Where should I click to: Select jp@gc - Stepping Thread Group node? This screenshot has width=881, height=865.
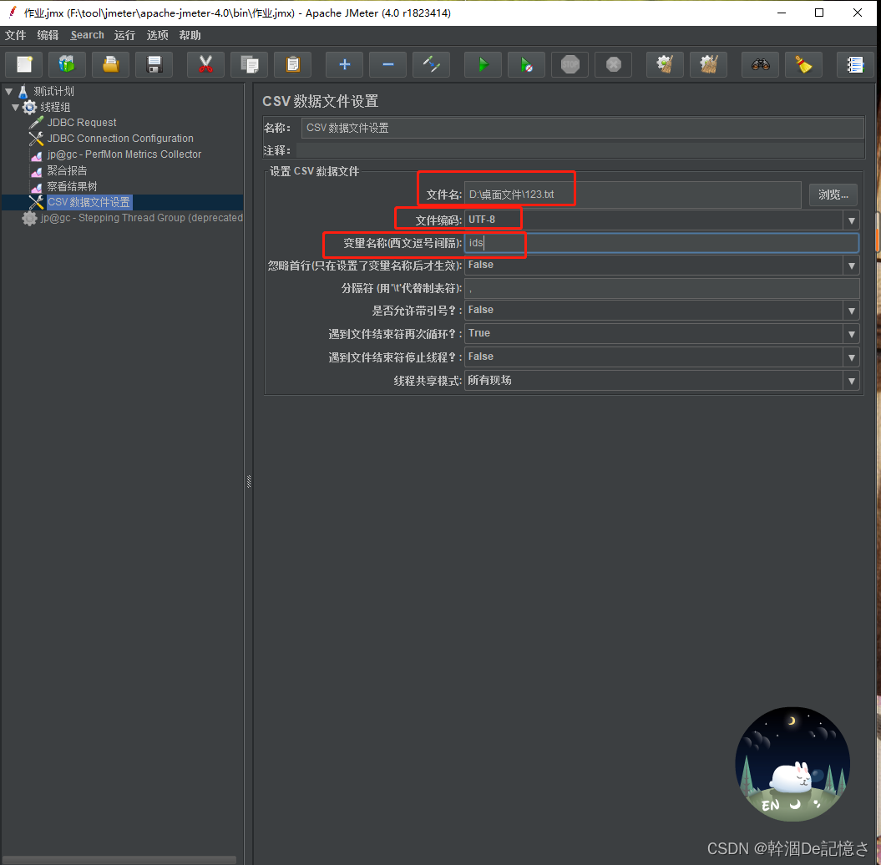click(142, 218)
